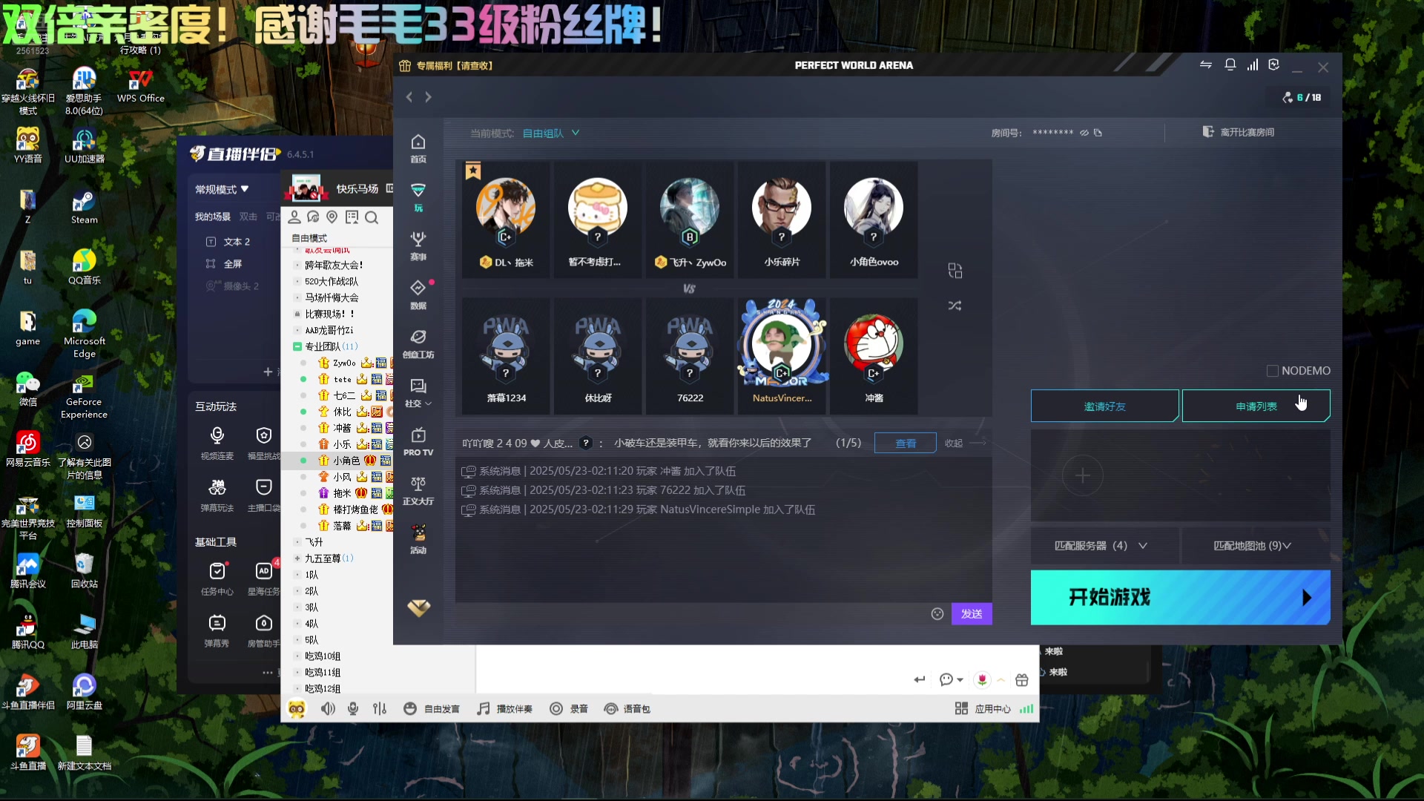Viewport: 1424px width, 801px height.
Task: Expand 社交 sidebar menu chevron
Action: point(429,404)
